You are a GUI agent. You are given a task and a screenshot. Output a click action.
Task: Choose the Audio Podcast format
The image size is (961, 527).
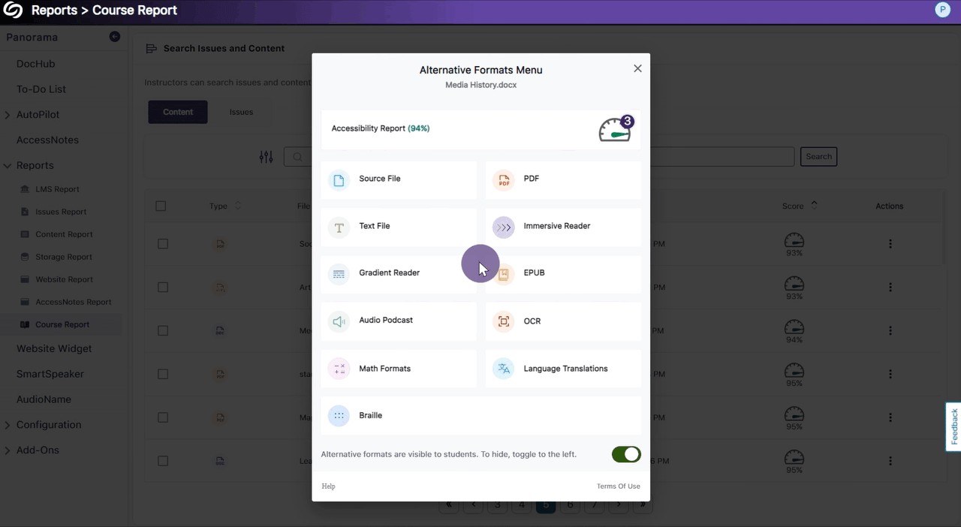(x=398, y=321)
